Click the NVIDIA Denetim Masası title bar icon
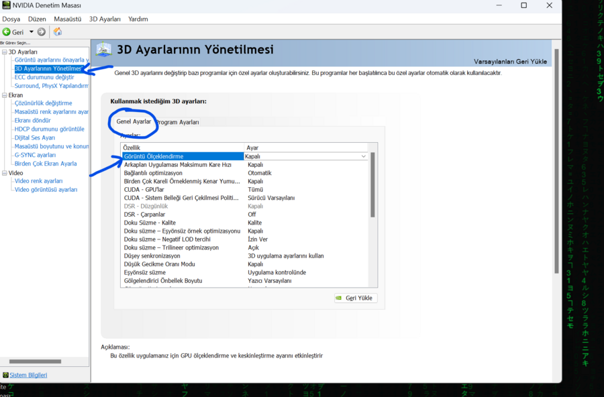This screenshot has height=397, width=604. click(6, 5)
